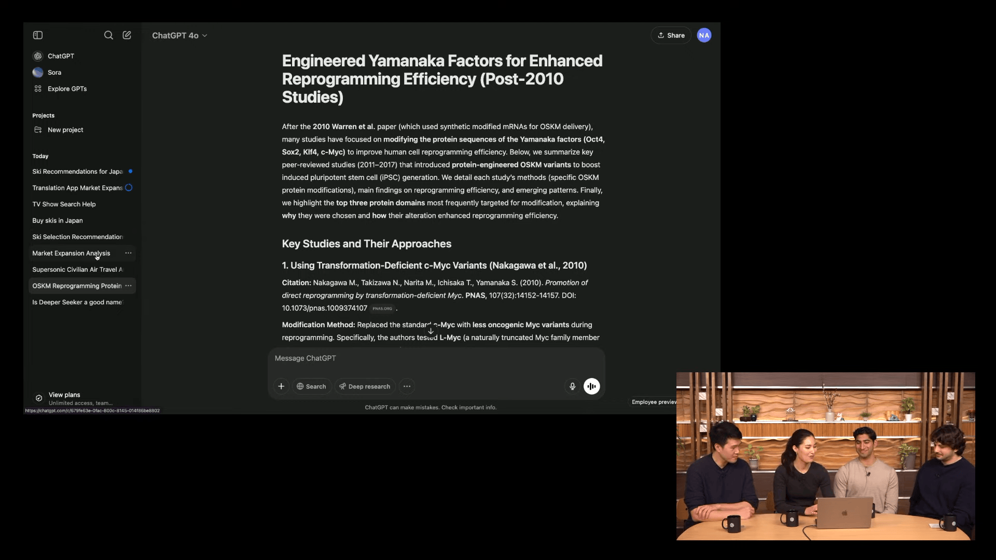The height and width of the screenshot is (560, 996).
Task: Open chat search with the magnifier icon
Action: [108, 35]
